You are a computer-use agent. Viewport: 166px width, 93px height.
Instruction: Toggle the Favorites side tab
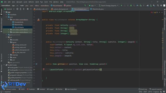[1, 68]
